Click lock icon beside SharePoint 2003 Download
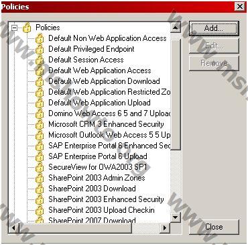The width and height of the screenshot is (248, 245). 40,189
